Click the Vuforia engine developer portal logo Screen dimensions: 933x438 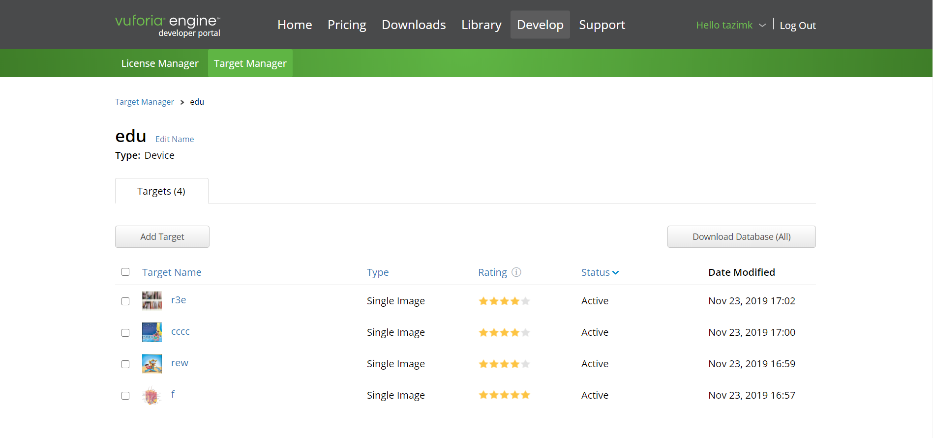point(168,25)
